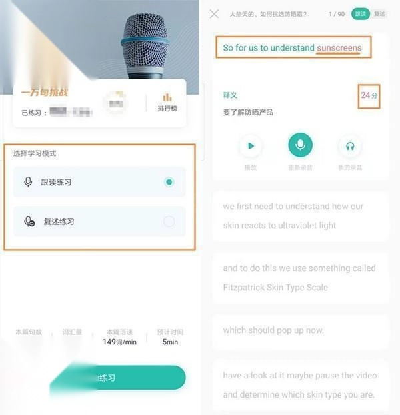Click the blurred avatar on the challenge card
The height and width of the screenshot is (415, 400).
(x=116, y=103)
